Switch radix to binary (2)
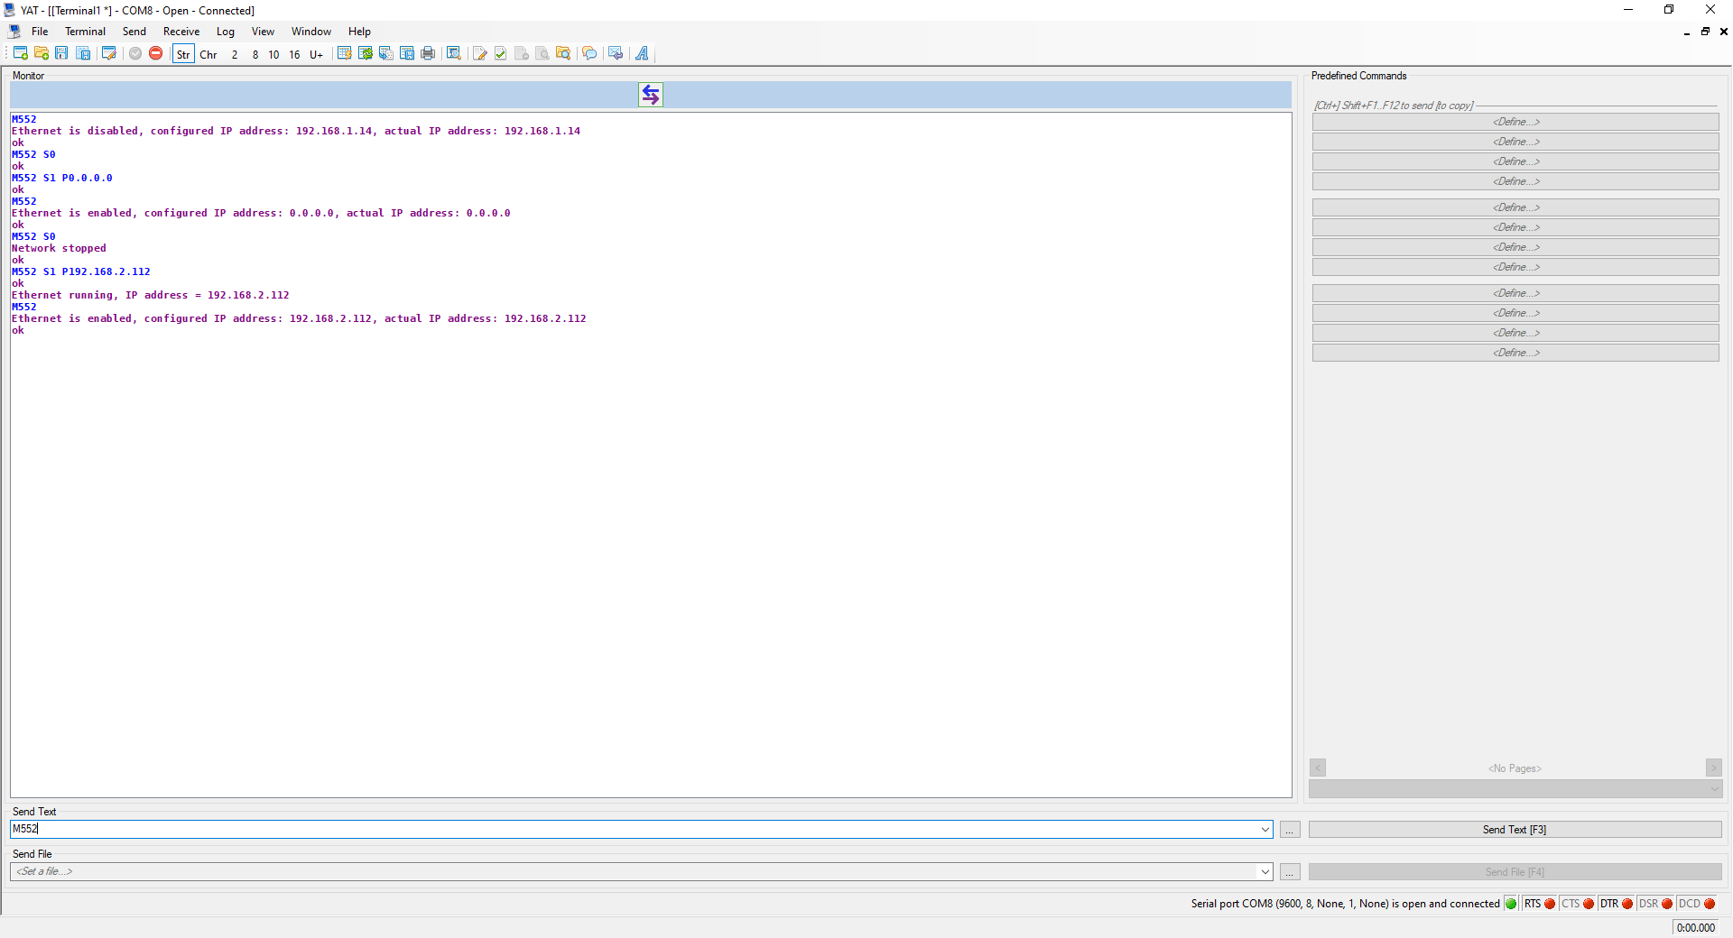Image resolution: width=1733 pixels, height=938 pixels. click(235, 54)
